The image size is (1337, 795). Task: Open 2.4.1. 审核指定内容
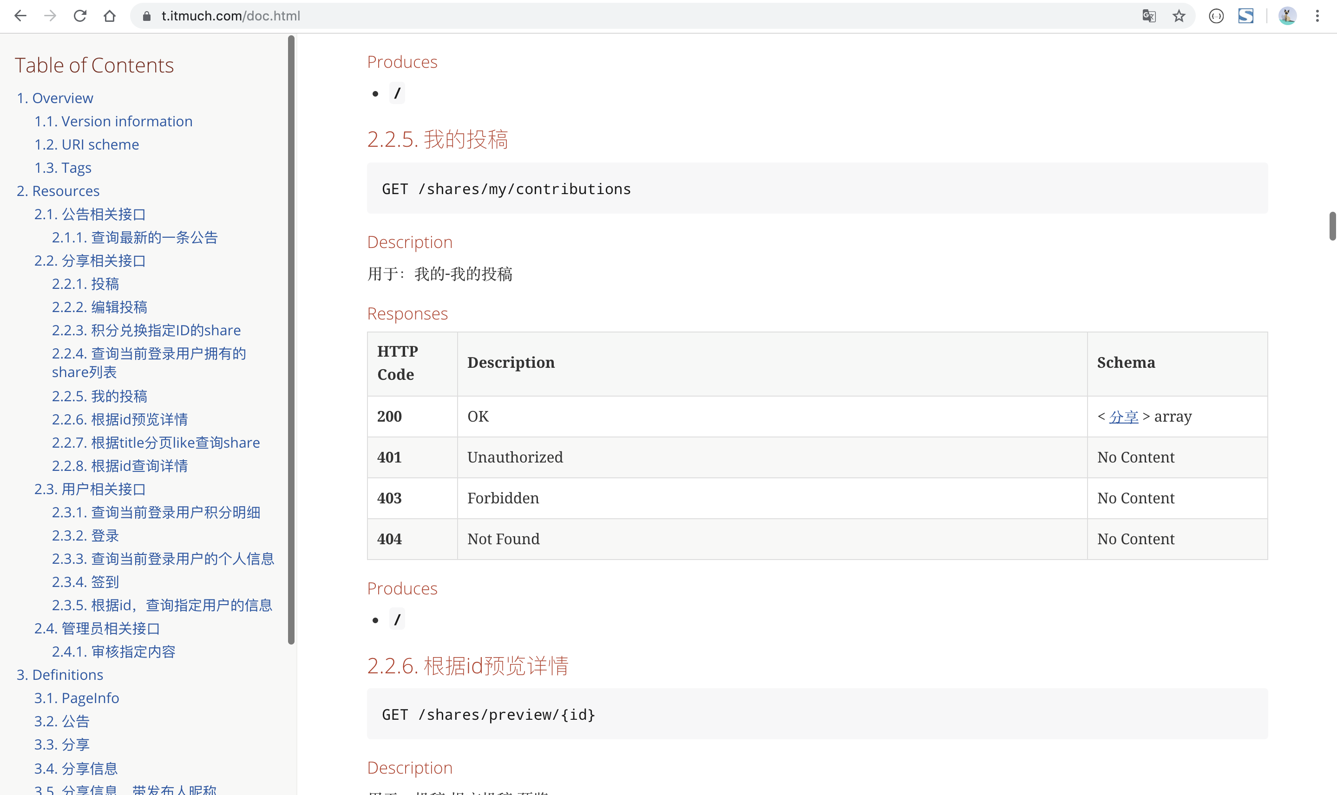(x=114, y=652)
